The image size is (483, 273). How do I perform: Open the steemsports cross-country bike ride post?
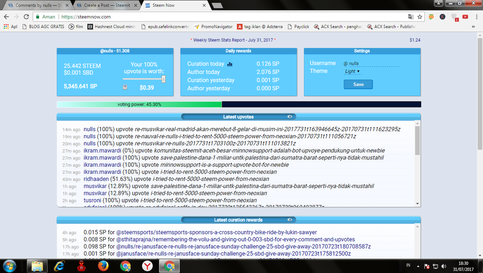[217, 233]
